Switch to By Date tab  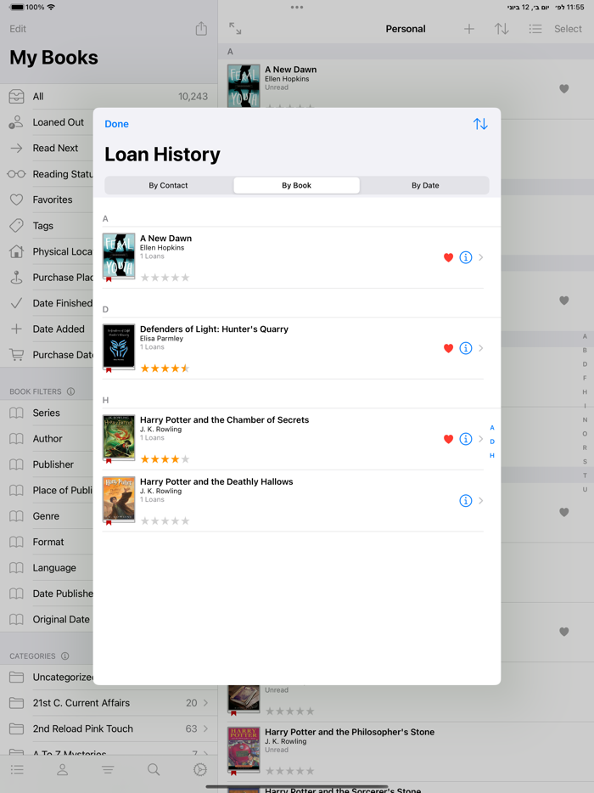pos(425,186)
